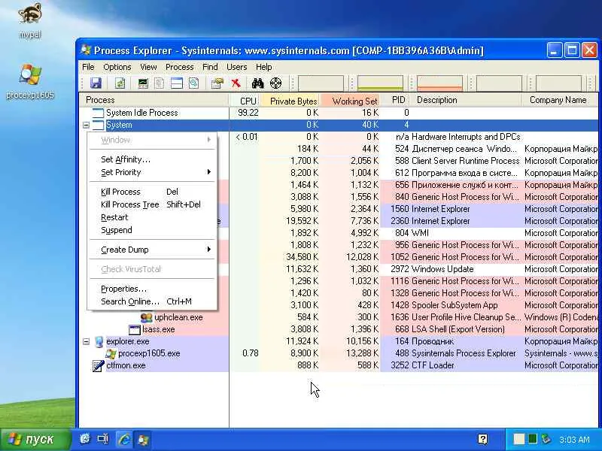
Task: Sort by Company Name column header
Action: (x=560, y=100)
